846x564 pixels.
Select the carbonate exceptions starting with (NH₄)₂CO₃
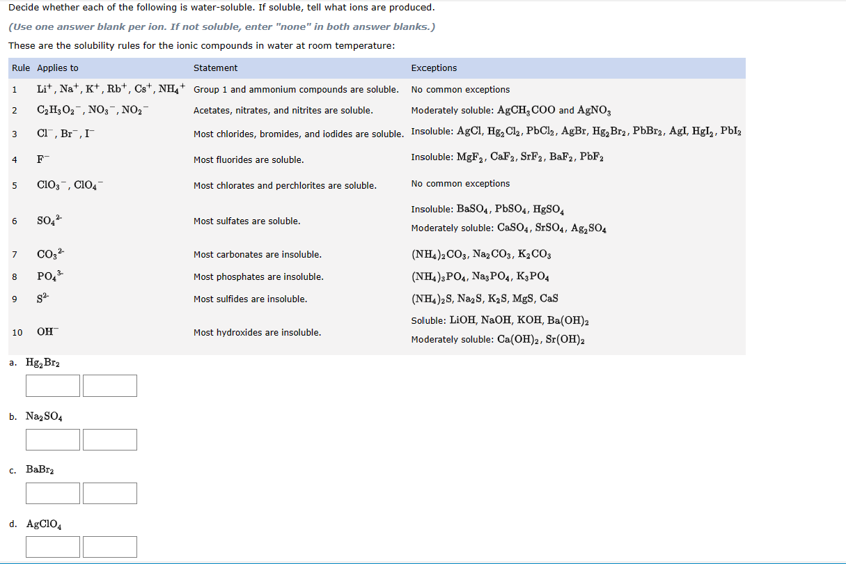tap(482, 255)
